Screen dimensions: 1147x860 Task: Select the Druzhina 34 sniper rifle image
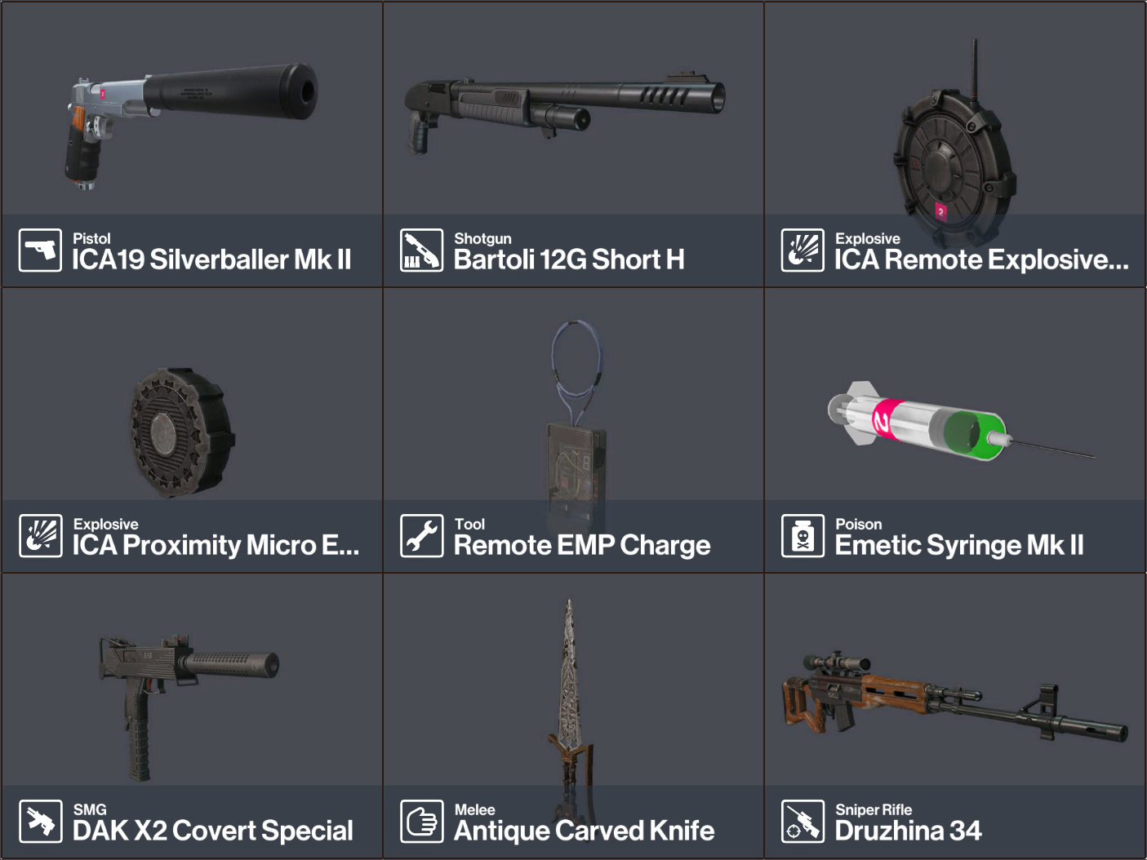(x=954, y=696)
